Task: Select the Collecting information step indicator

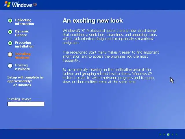Action: (10, 21)
